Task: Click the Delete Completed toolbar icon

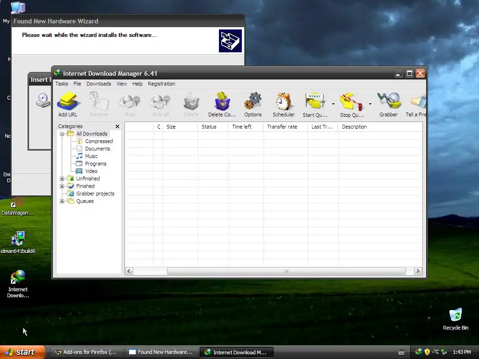Action: pos(222,104)
